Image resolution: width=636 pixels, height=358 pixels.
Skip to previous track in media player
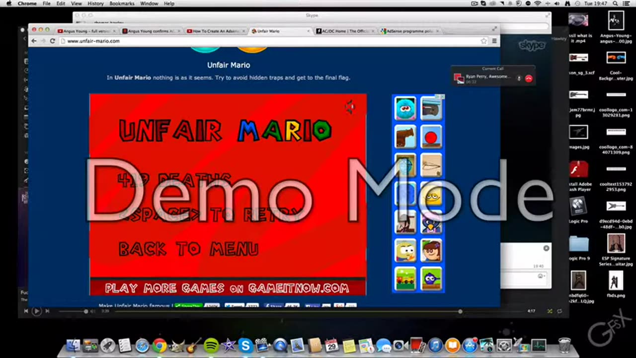(x=26, y=311)
